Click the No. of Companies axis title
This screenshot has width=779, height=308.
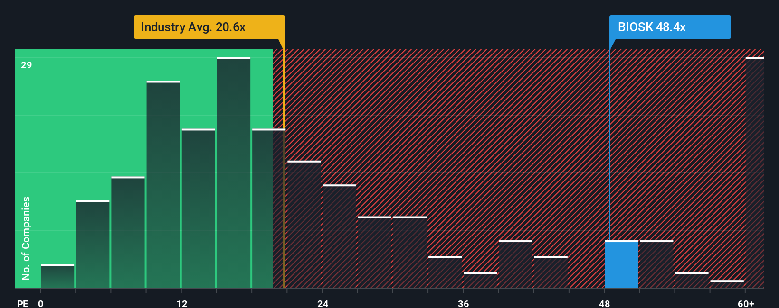pos(26,238)
